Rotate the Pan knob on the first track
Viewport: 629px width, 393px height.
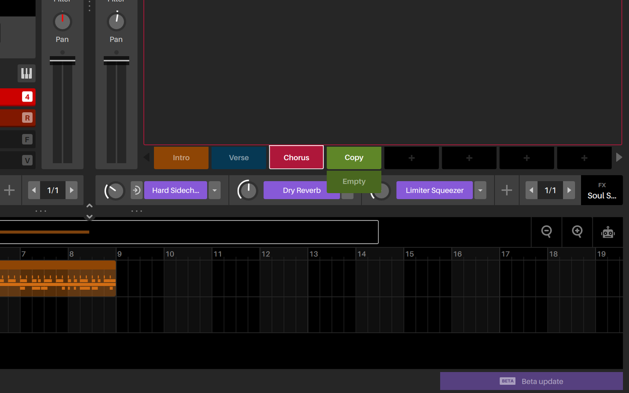62,20
